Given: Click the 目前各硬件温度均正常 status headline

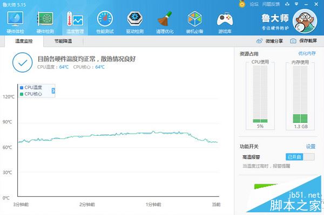Looking at the screenshot, I should click(x=86, y=59).
